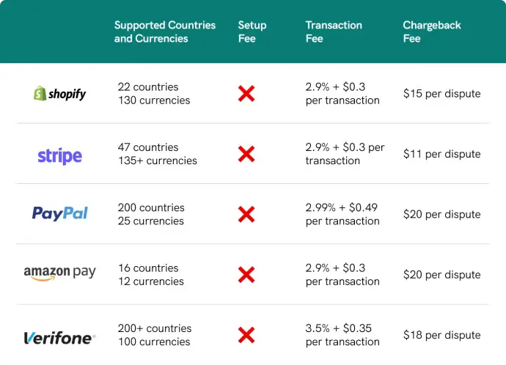Image resolution: width=506 pixels, height=365 pixels.
Task: Click Verifone's 3.5% + $0.35 transaction fee
Action: pyautogui.click(x=342, y=335)
